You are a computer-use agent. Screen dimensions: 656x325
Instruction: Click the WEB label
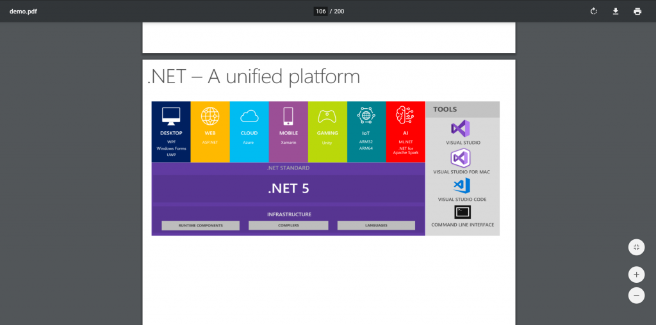210,133
